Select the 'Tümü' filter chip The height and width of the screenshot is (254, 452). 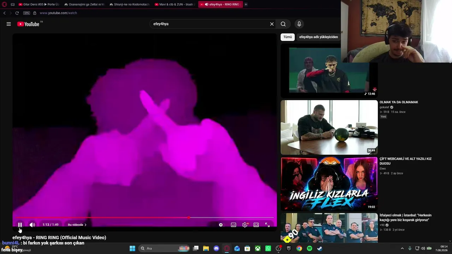pyautogui.click(x=288, y=37)
